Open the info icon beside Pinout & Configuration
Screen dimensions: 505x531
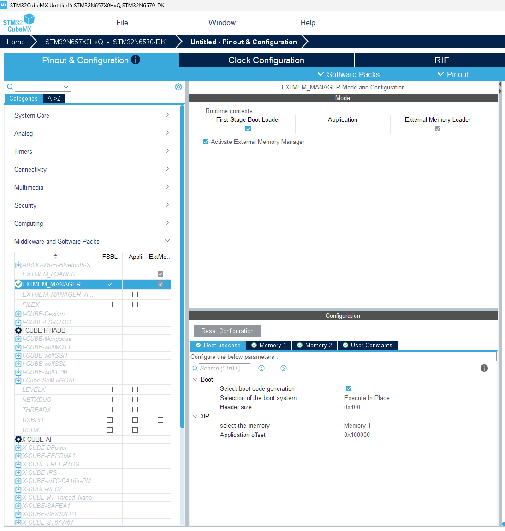[136, 60]
